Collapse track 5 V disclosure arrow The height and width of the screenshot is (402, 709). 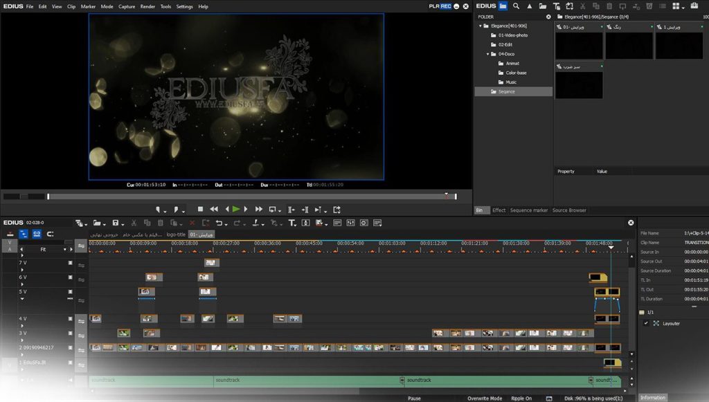tap(21, 299)
